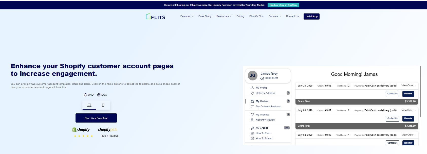Screen dimensions: 427x154
Task: Click the Delivery Address pin icon
Action: [252, 93]
